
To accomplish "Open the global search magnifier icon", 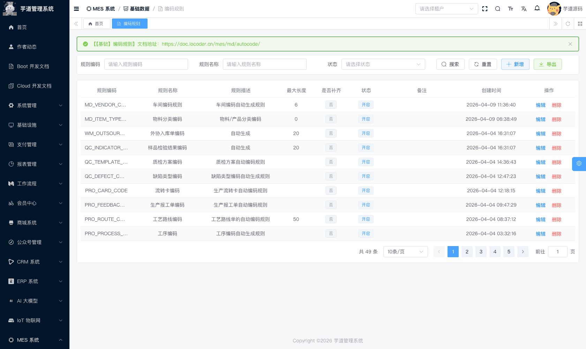I will (498, 9).
